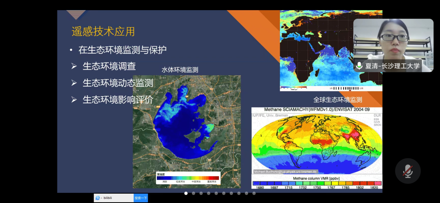Screen dimensions: 440x203
Task: Unmute the microphone with the round mic button
Action: (408, 171)
